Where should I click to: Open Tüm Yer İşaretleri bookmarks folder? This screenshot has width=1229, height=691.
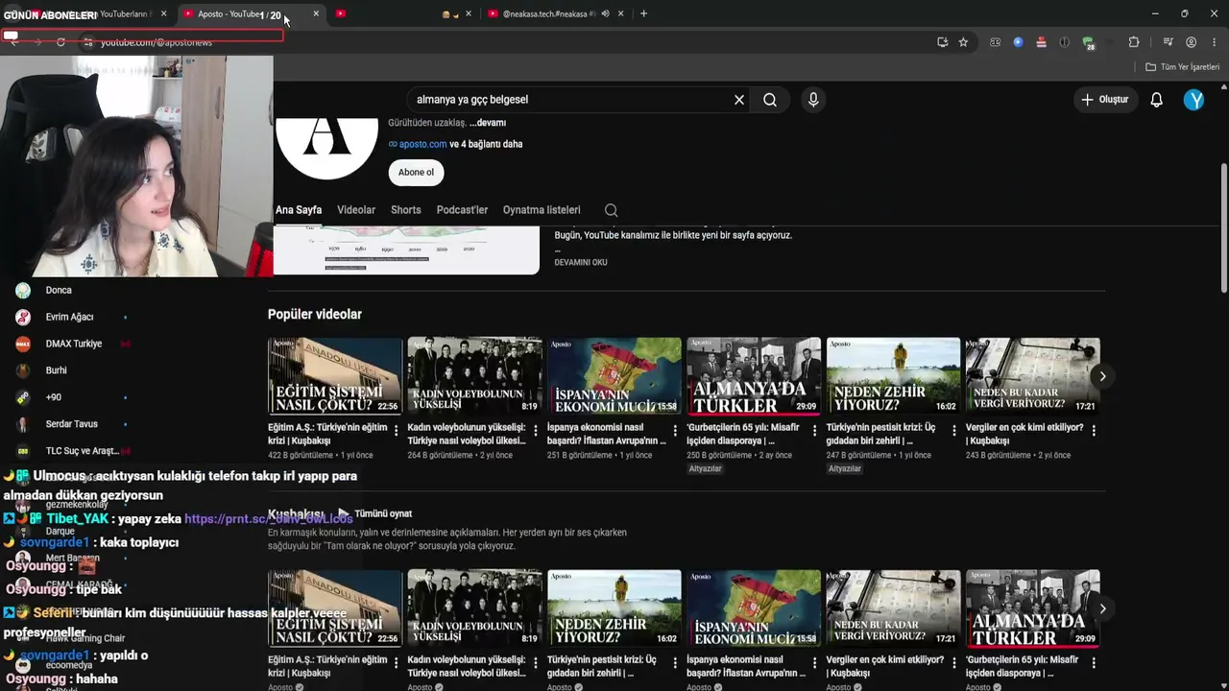click(x=1183, y=67)
